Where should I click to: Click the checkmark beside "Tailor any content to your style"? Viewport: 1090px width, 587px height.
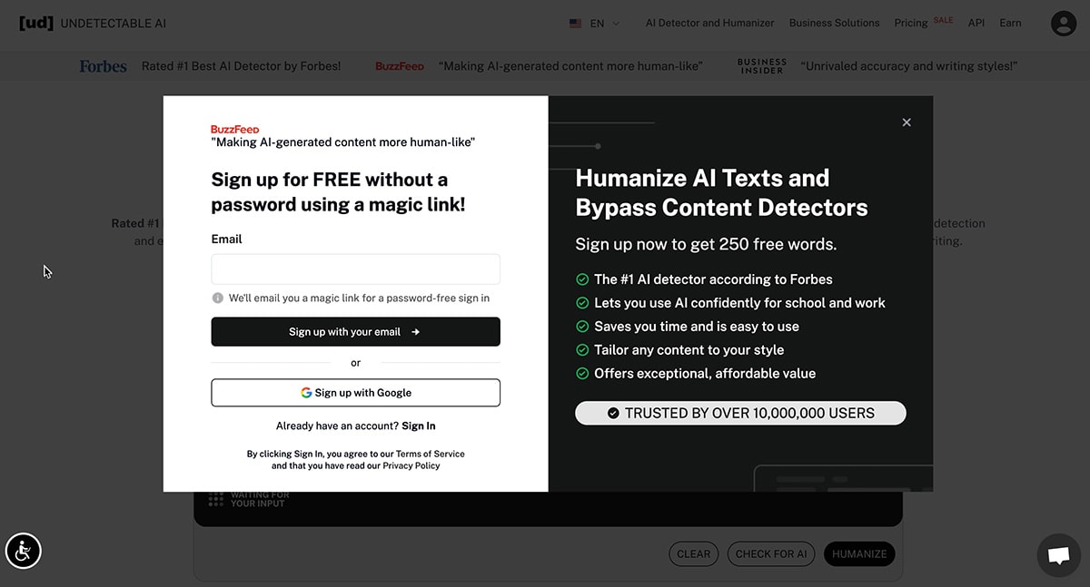[582, 350]
